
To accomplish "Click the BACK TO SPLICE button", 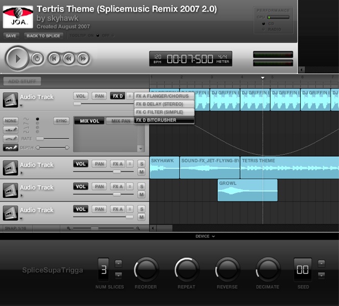I will (x=44, y=35).
